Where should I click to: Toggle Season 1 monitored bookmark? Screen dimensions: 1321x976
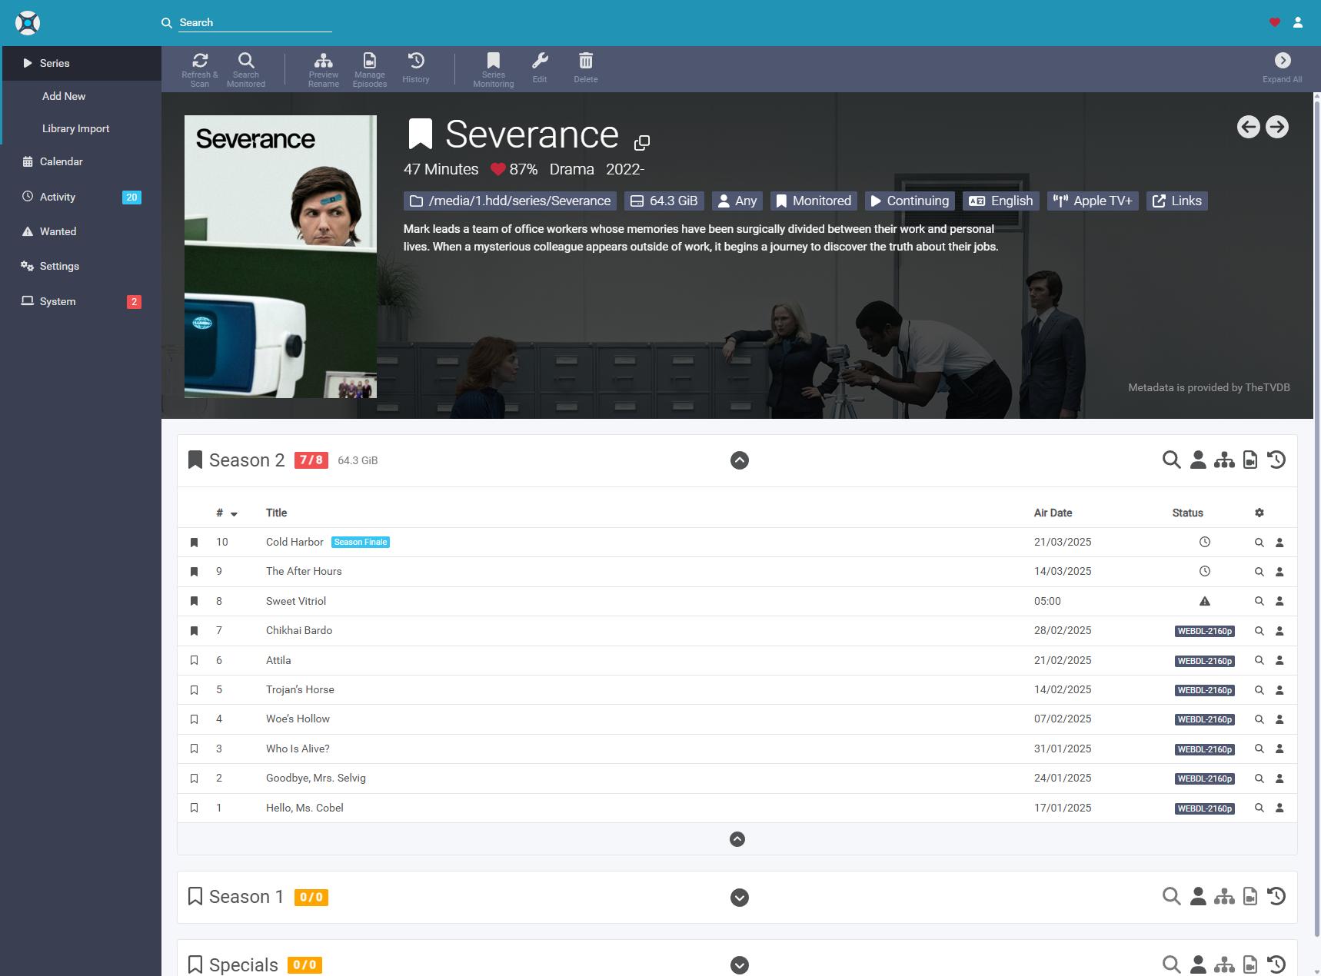(195, 896)
